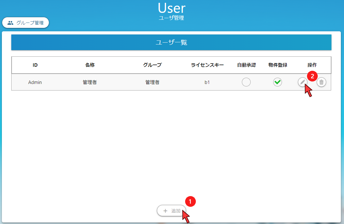This screenshot has height=224, width=344.
Task: Click the グループ column header
Action: pos(153,65)
